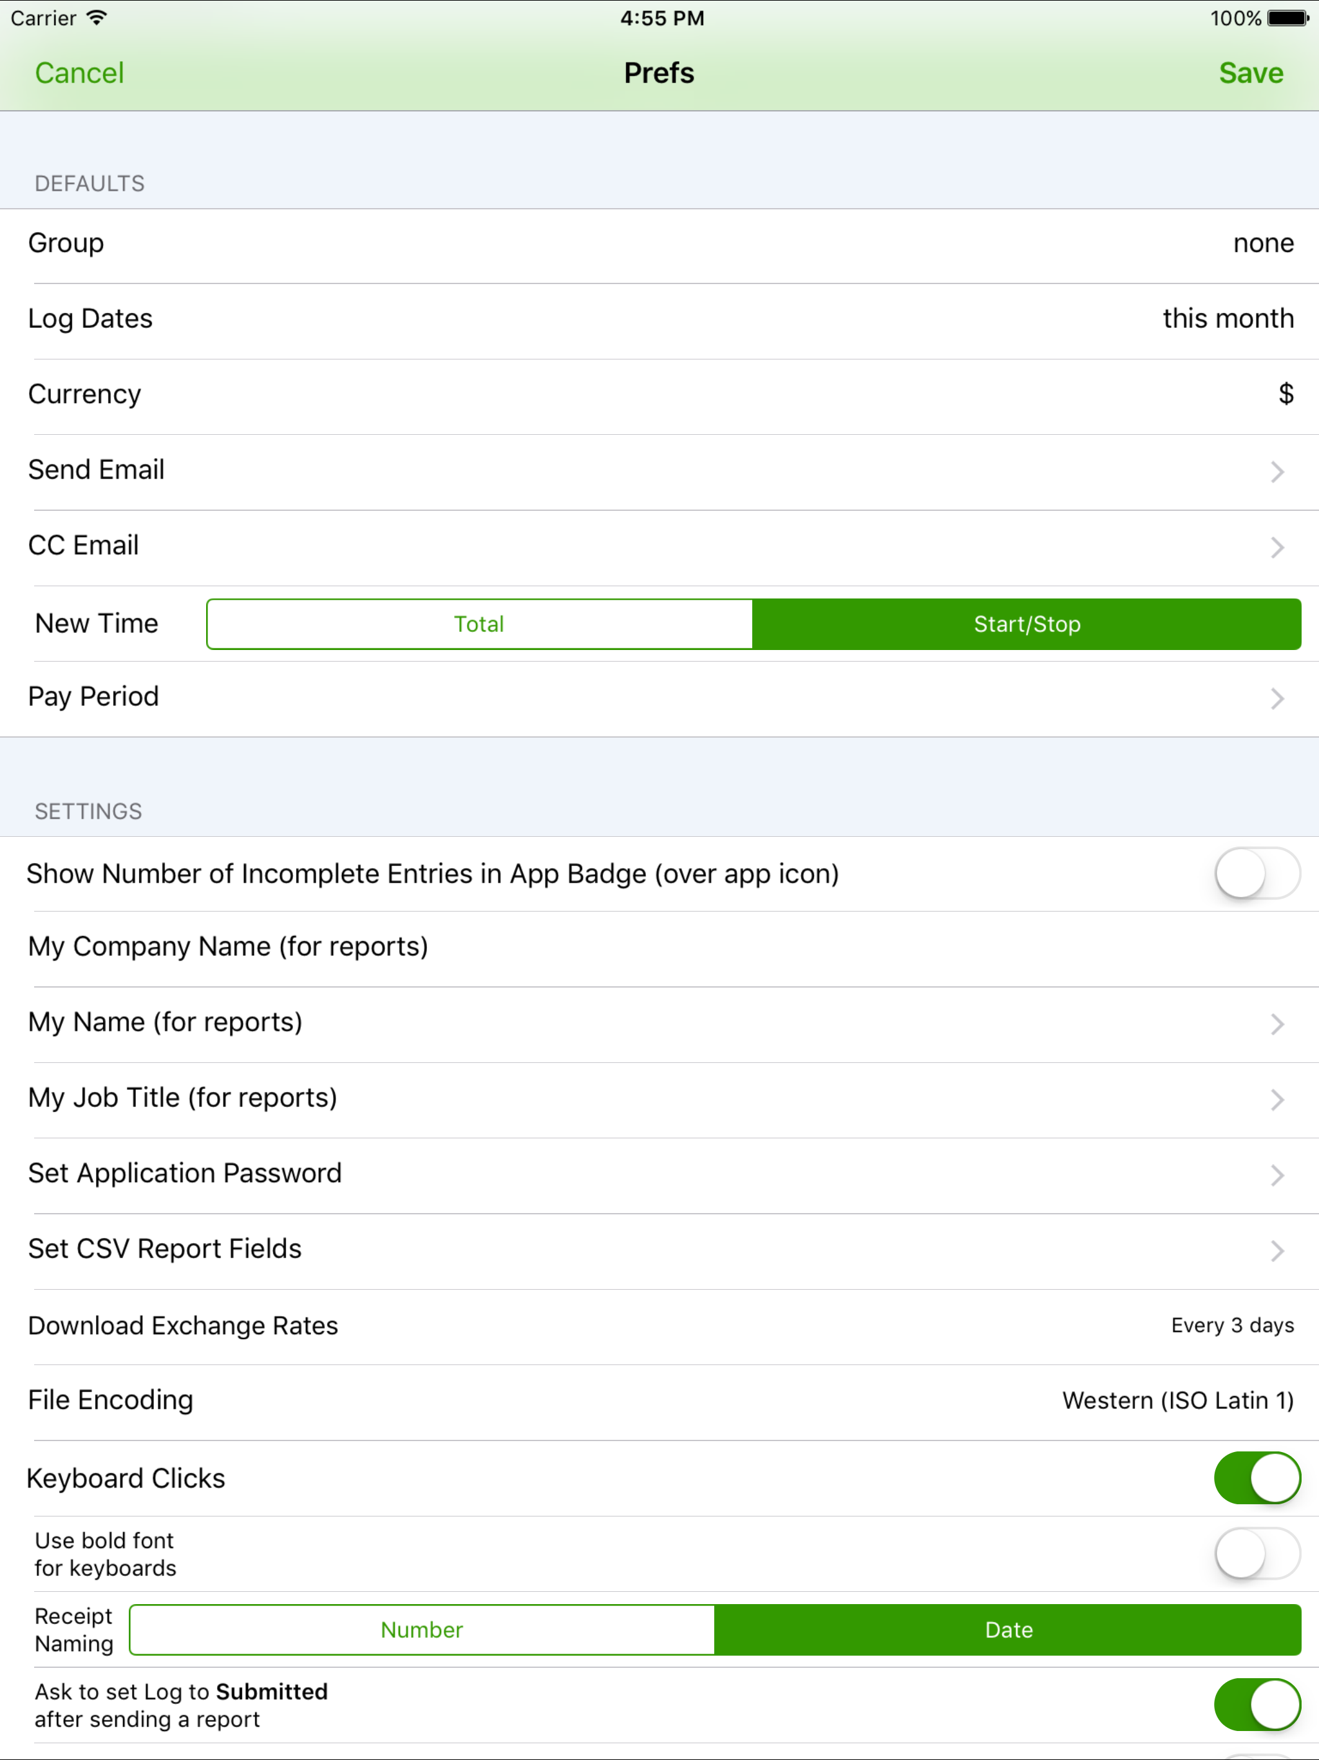Cancel the Prefs screen
This screenshot has height=1760, width=1319.
pos(80,73)
